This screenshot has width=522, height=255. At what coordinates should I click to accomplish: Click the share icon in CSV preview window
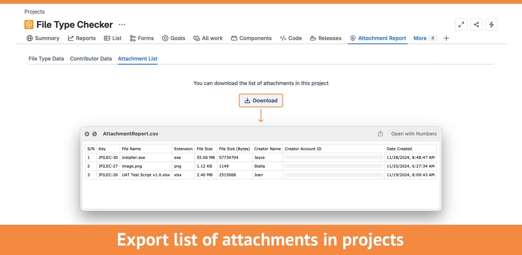[380, 133]
